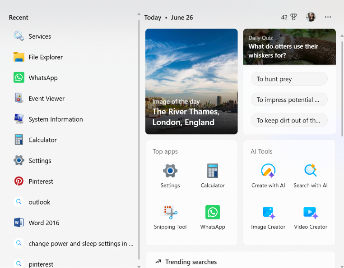Open the three-dots more options menu
The height and width of the screenshot is (268, 344).
coord(328,17)
